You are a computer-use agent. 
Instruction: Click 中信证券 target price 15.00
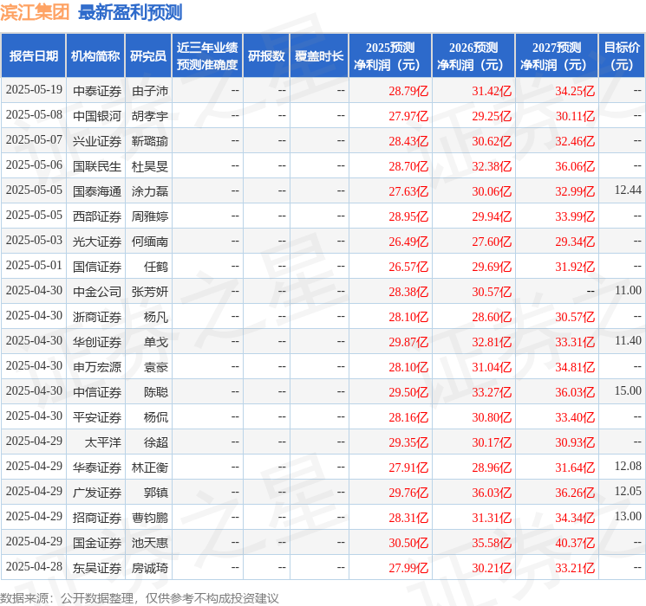pos(627,391)
